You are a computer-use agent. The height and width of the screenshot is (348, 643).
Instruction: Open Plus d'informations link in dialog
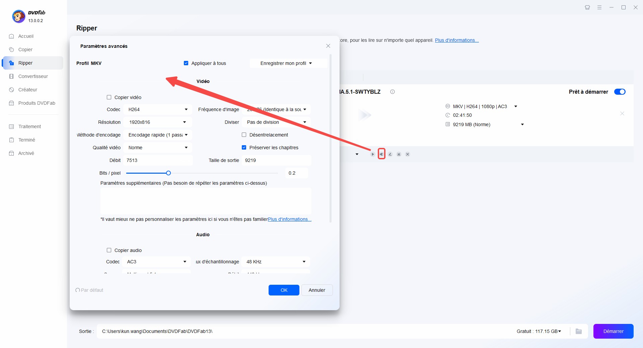(290, 219)
